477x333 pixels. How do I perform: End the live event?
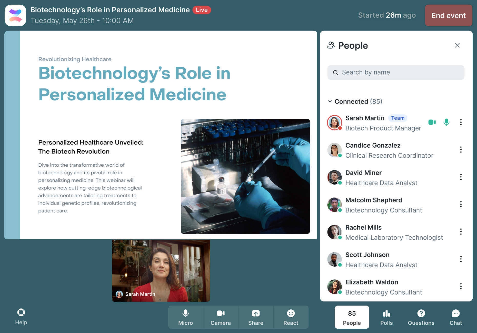tap(449, 15)
